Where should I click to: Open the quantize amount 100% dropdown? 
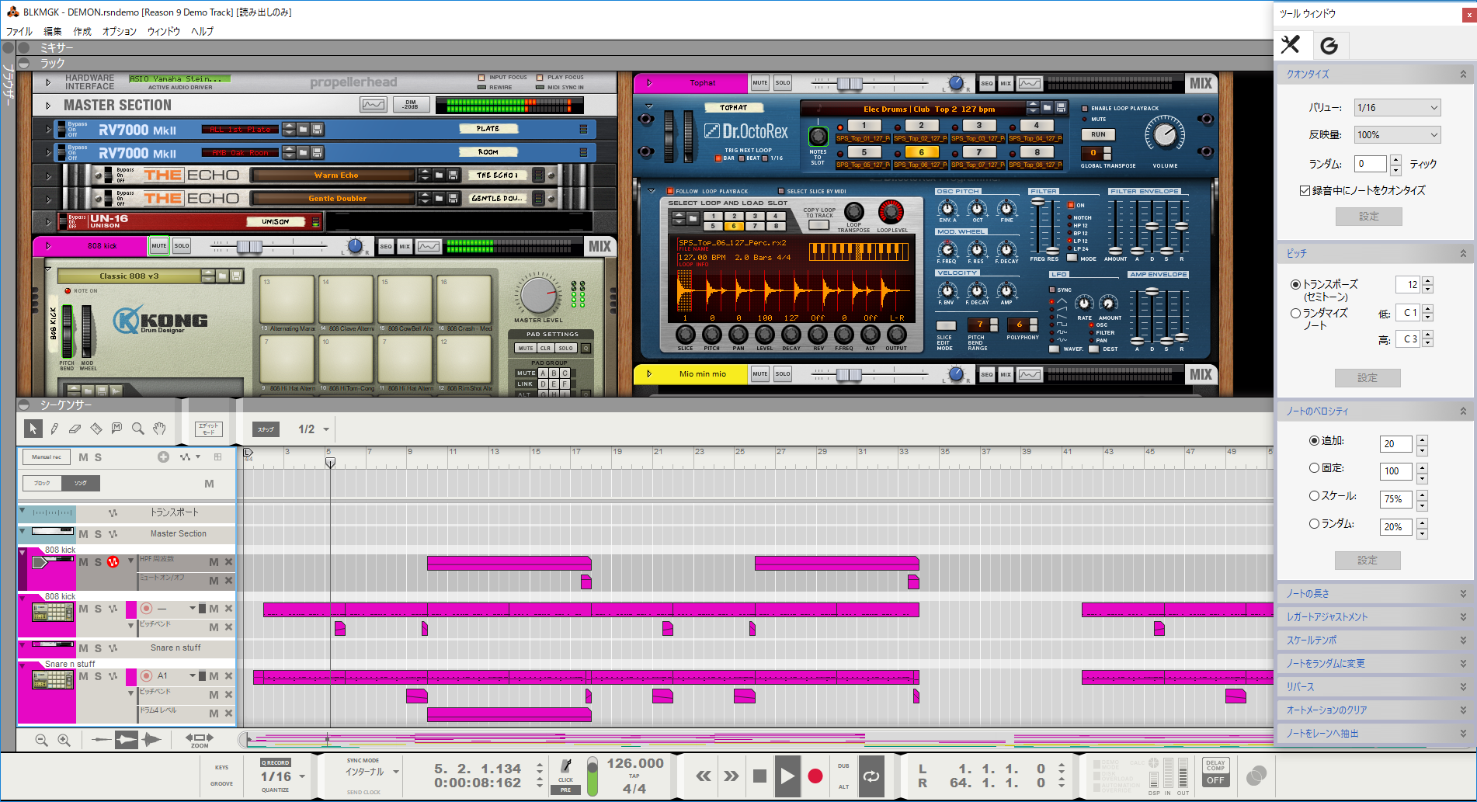tap(1398, 134)
